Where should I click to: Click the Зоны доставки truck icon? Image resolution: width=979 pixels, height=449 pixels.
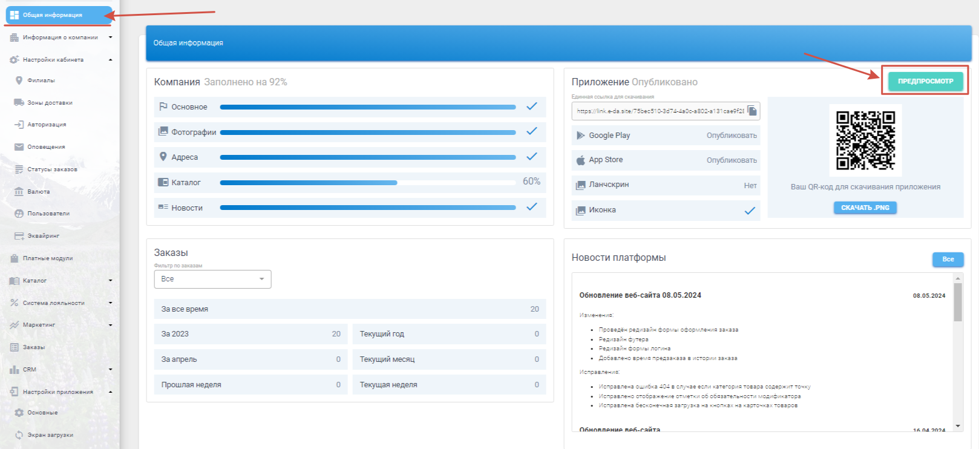19,103
